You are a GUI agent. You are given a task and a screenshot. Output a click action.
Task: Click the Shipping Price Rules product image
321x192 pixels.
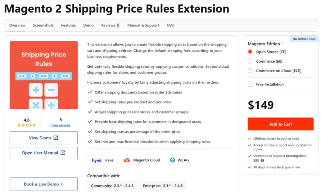(44, 75)
